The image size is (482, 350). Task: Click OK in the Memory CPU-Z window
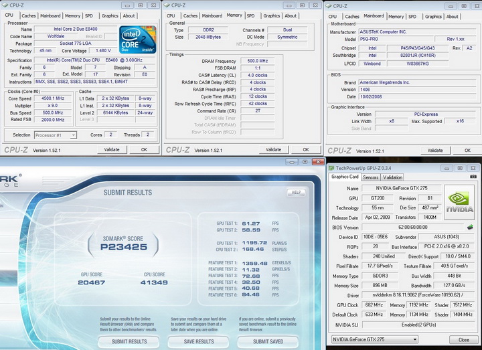tap(306, 150)
